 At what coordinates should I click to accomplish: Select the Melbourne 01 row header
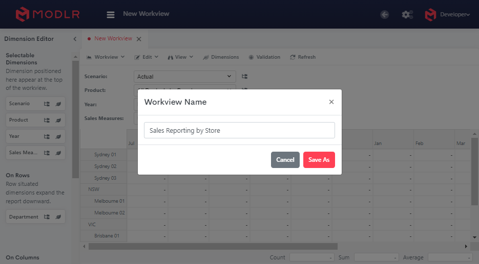(x=103, y=201)
